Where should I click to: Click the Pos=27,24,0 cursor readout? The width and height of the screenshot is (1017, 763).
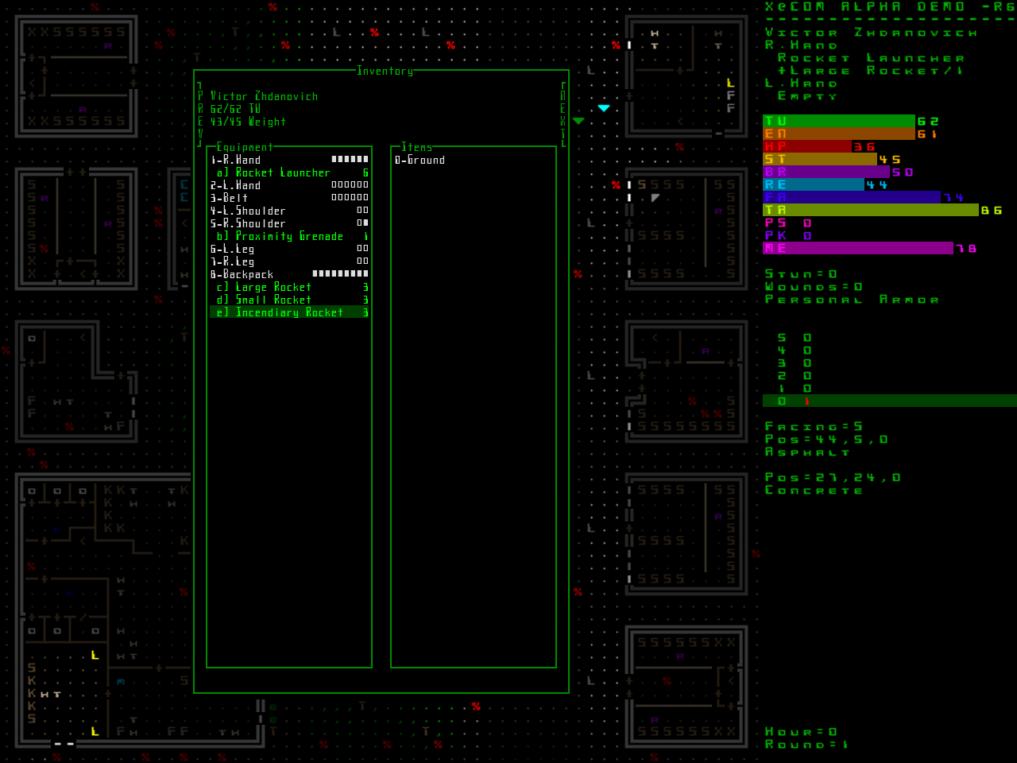[833, 478]
